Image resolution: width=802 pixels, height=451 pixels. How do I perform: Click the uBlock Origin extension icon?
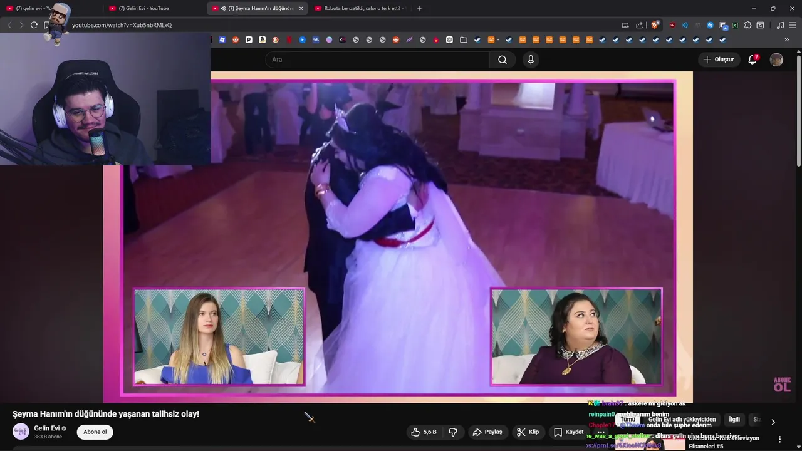pos(672,25)
